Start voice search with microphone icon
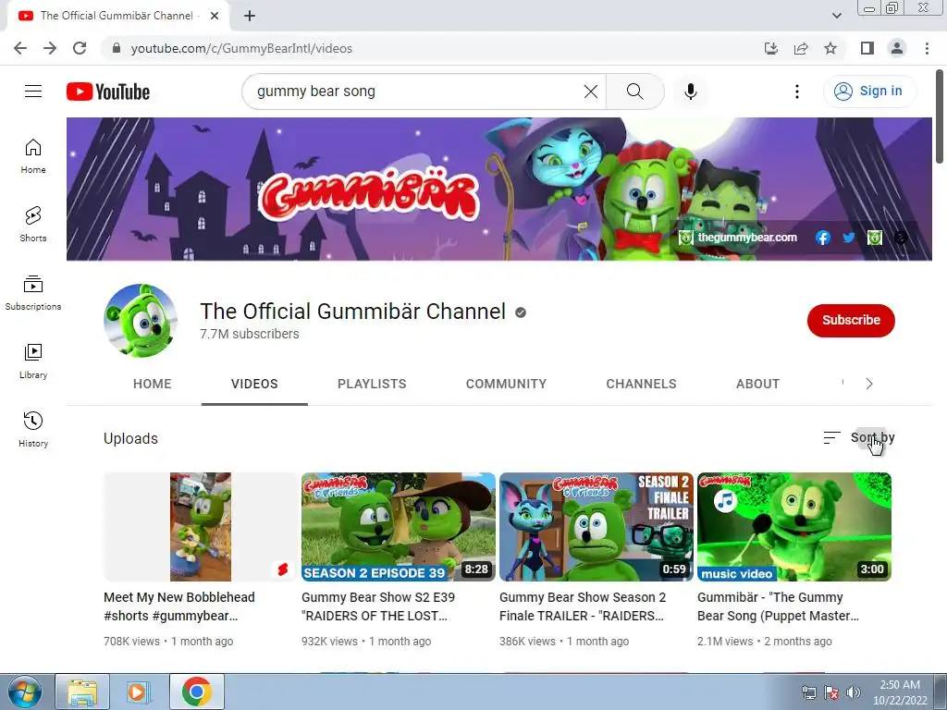 tap(690, 92)
